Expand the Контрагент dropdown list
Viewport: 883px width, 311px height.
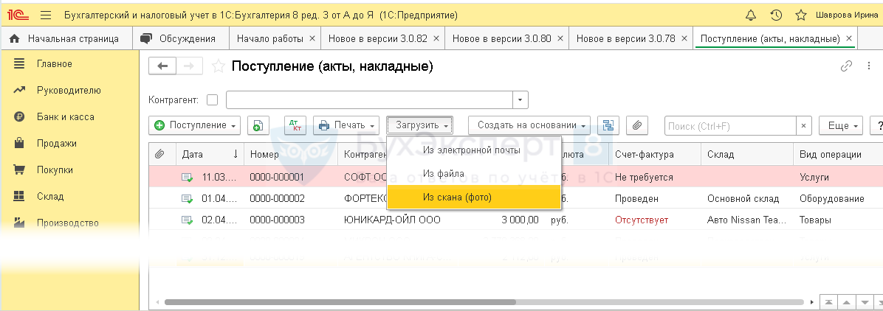(x=520, y=100)
